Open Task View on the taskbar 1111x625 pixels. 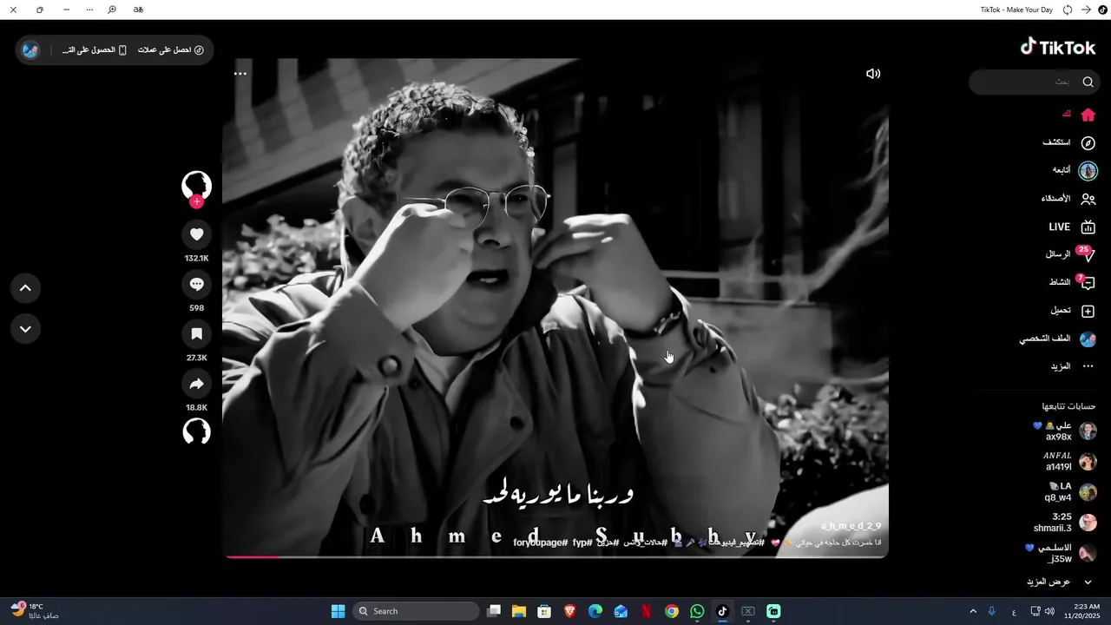pos(494,611)
